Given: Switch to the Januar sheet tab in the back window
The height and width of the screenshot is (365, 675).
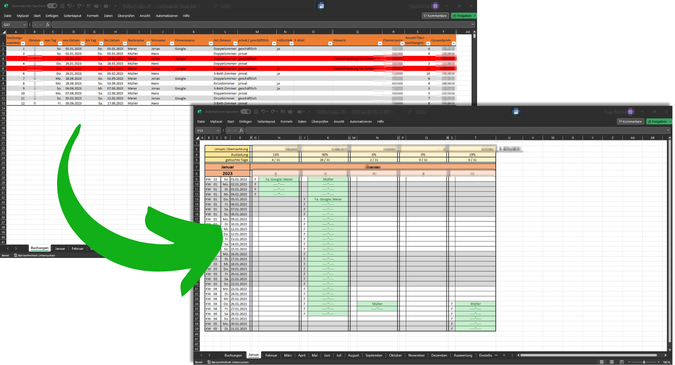Looking at the screenshot, I should tap(60, 248).
